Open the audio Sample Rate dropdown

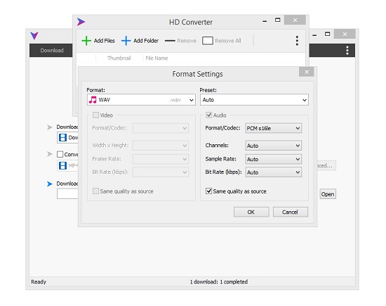(274, 159)
